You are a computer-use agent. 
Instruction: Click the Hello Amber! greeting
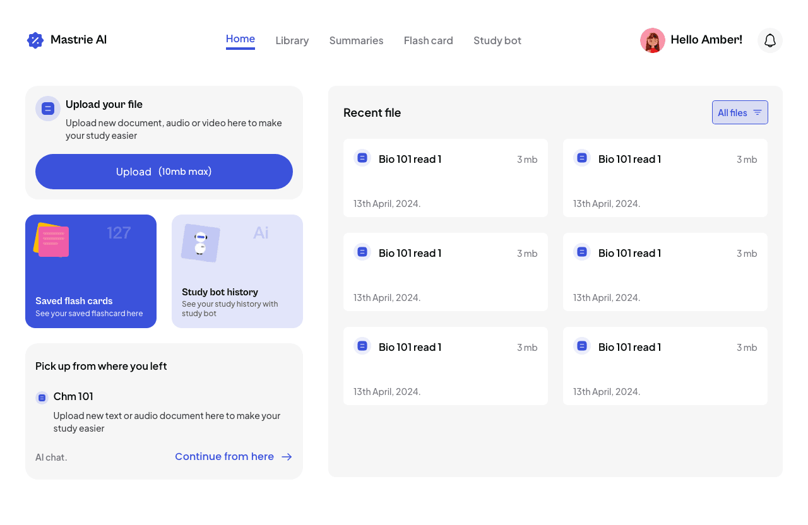[x=706, y=40]
